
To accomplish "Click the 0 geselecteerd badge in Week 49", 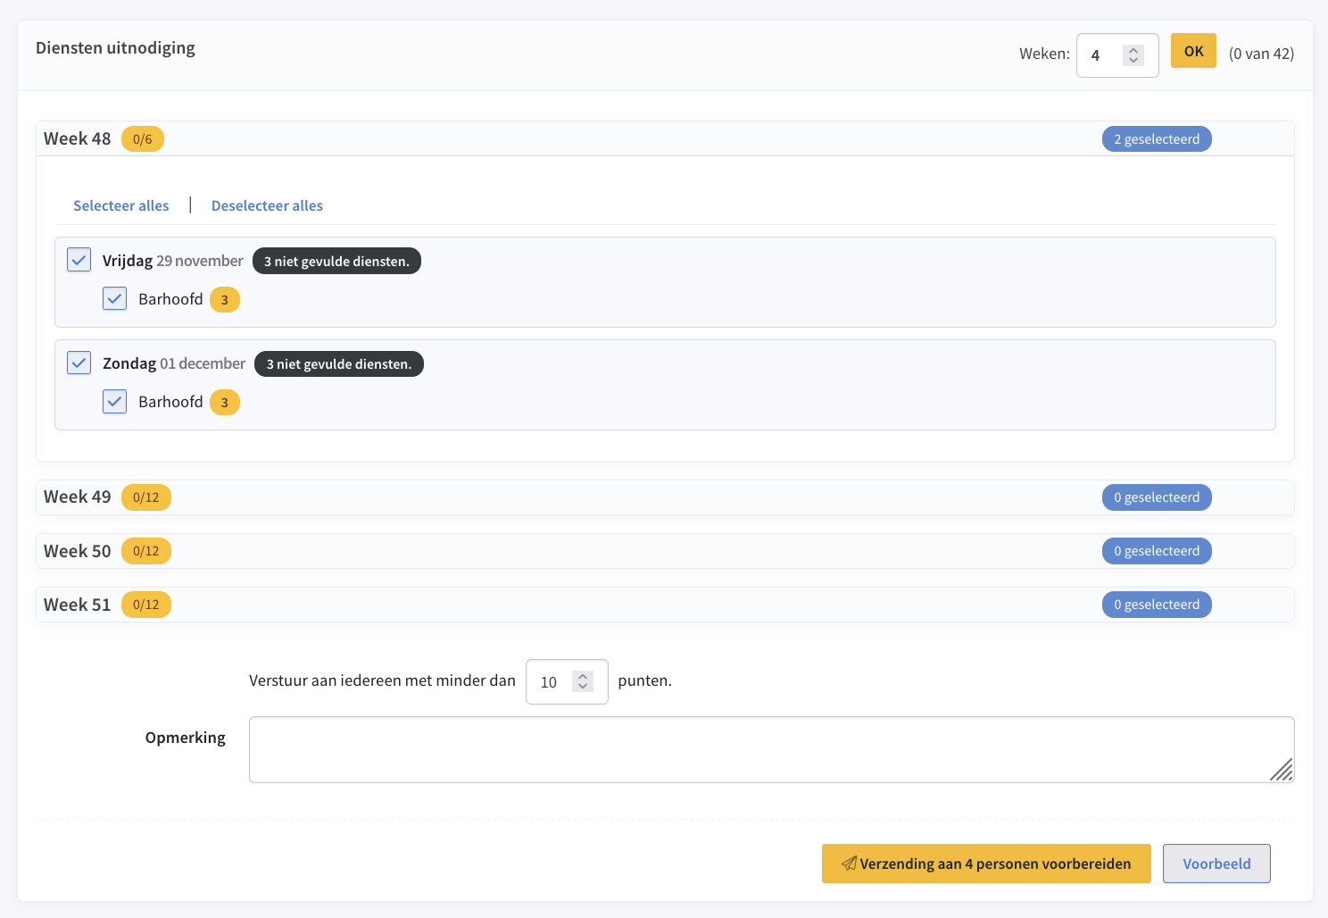I will [x=1157, y=497].
